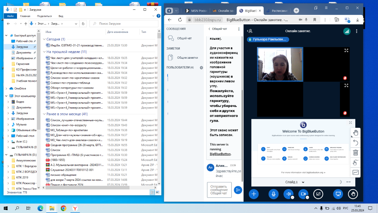Click the presentation button in bottom bar

[338, 194]
